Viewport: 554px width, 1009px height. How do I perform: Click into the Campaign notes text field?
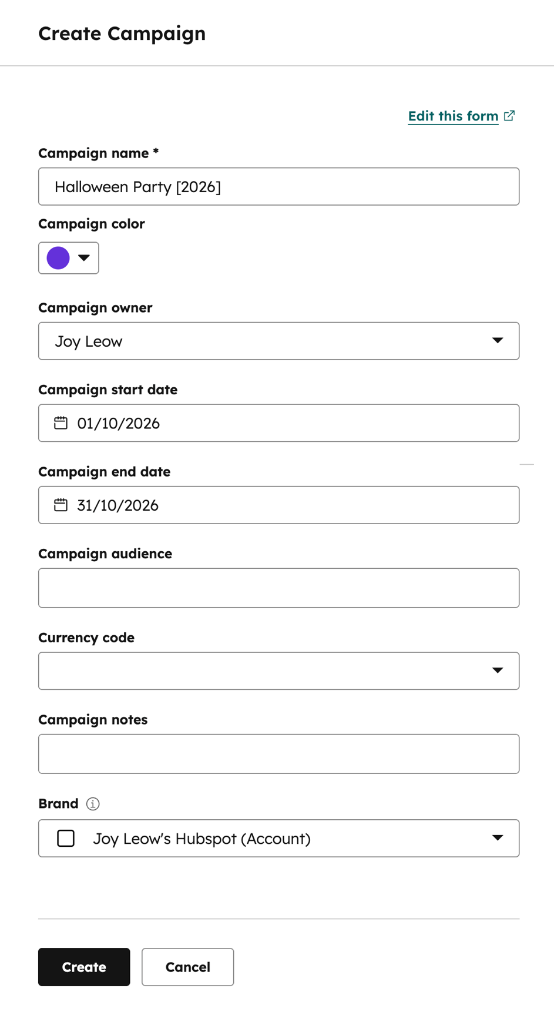pyautogui.click(x=278, y=753)
